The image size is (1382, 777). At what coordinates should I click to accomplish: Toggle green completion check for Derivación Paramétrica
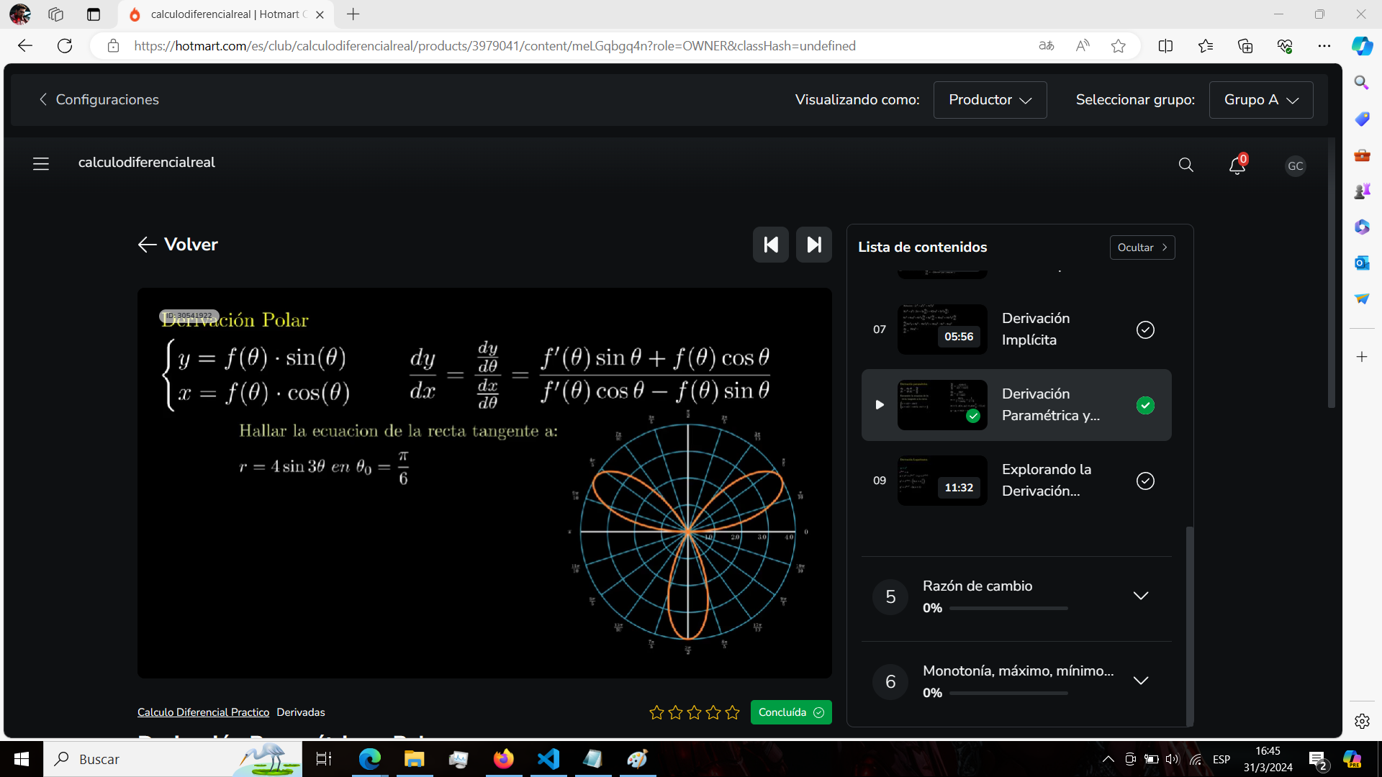tap(1145, 406)
